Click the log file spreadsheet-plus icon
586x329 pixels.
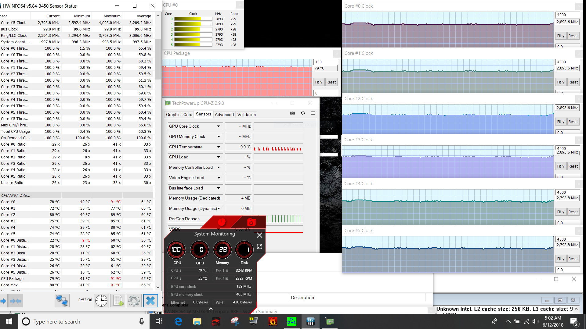(x=118, y=301)
